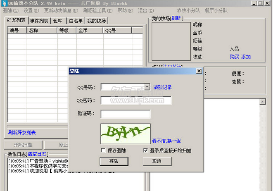Open the 登陆(L) menu
The width and height of the screenshot is (273, 191).
[x=11, y=11]
